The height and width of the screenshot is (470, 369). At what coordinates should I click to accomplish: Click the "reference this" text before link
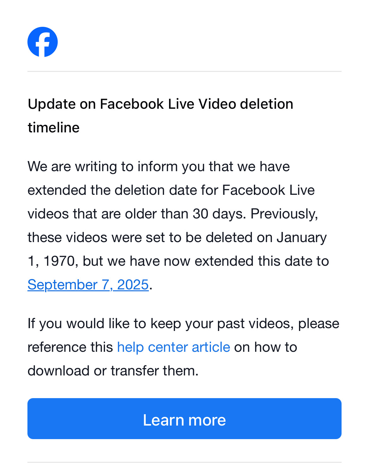point(70,347)
